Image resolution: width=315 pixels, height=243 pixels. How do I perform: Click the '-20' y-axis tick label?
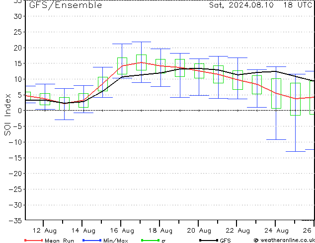click(x=15, y=174)
